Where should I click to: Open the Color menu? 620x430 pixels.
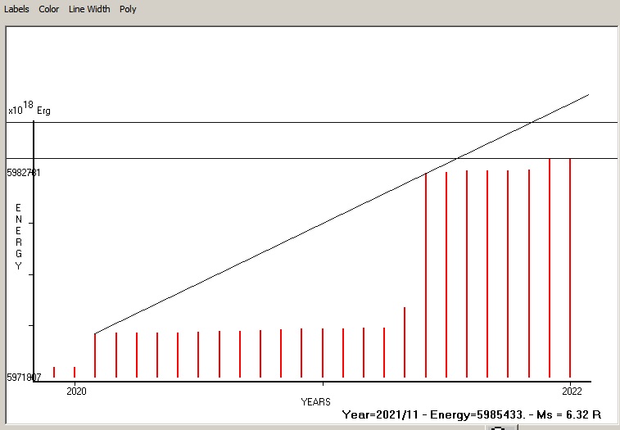click(x=48, y=9)
